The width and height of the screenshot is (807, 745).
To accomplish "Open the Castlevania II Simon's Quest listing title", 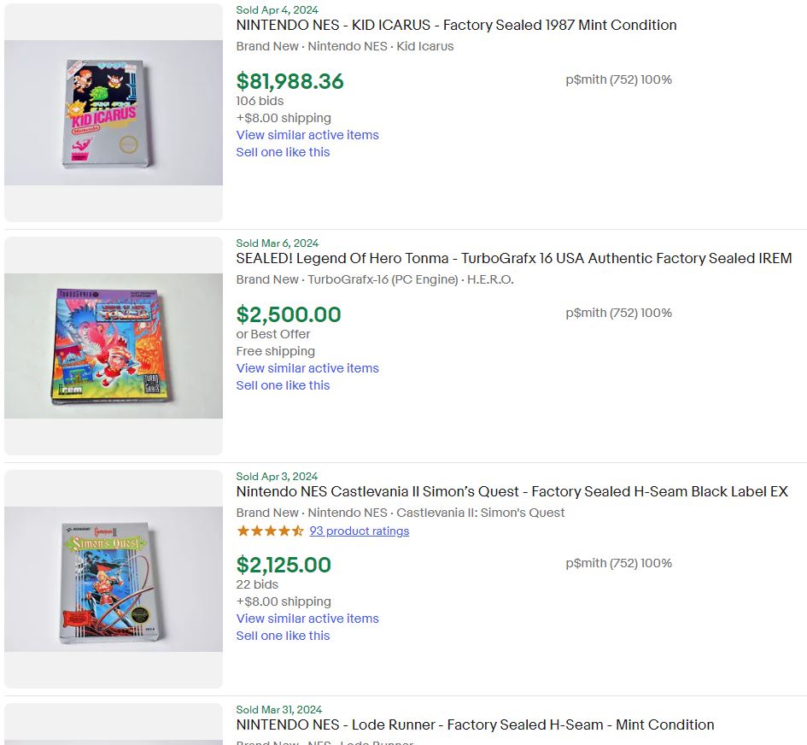I will [x=512, y=491].
